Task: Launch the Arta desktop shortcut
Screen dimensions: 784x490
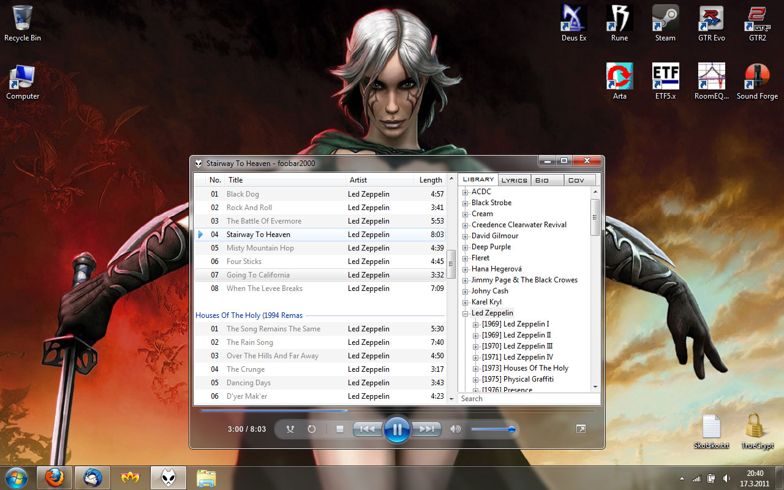Action: click(619, 82)
